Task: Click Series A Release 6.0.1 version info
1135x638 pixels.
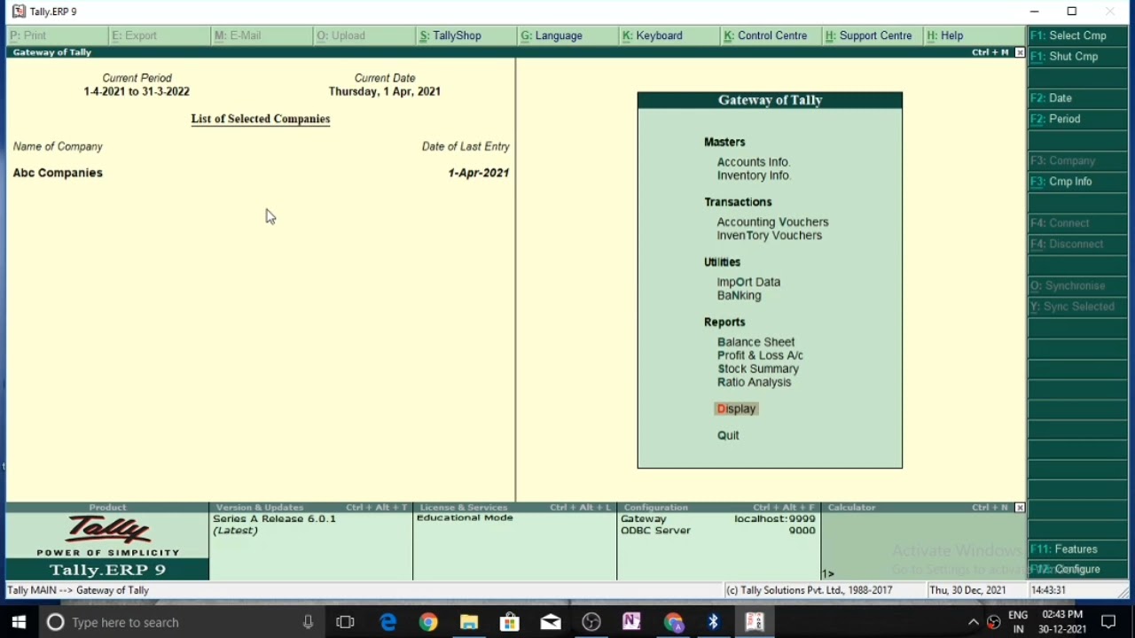Action: click(274, 518)
